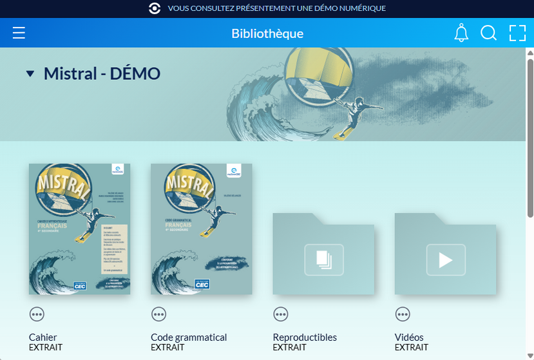Open the Code grammatical book cover

[202, 229]
